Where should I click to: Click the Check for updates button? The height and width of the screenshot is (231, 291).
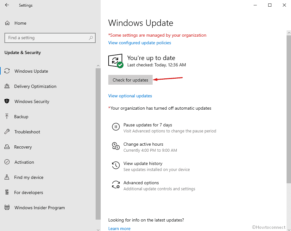[130, 80]
